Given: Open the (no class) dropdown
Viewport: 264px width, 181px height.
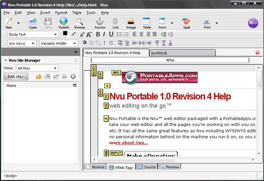Looking at the screenshot, I should 22,43.
